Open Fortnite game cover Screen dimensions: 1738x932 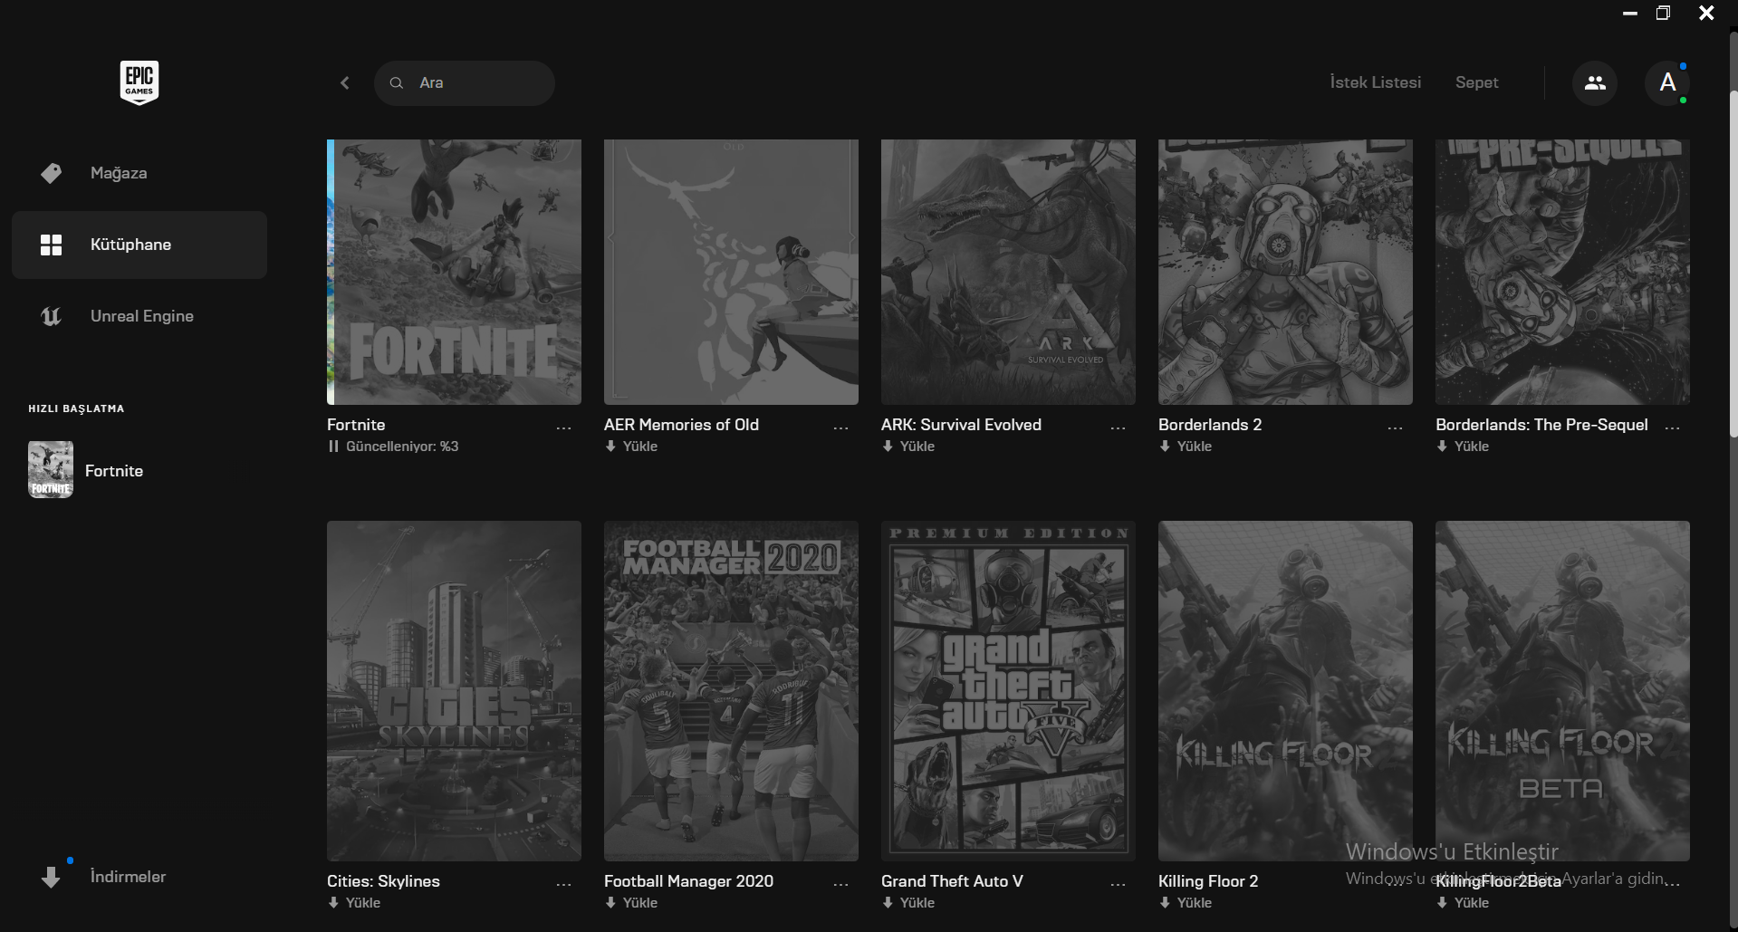point(454,272)
